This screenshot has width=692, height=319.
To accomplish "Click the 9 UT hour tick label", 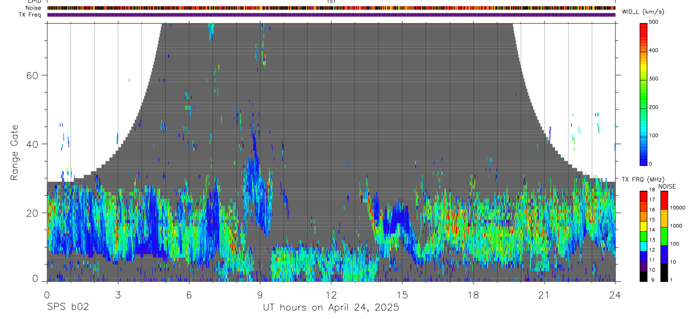I will (260, 295).
